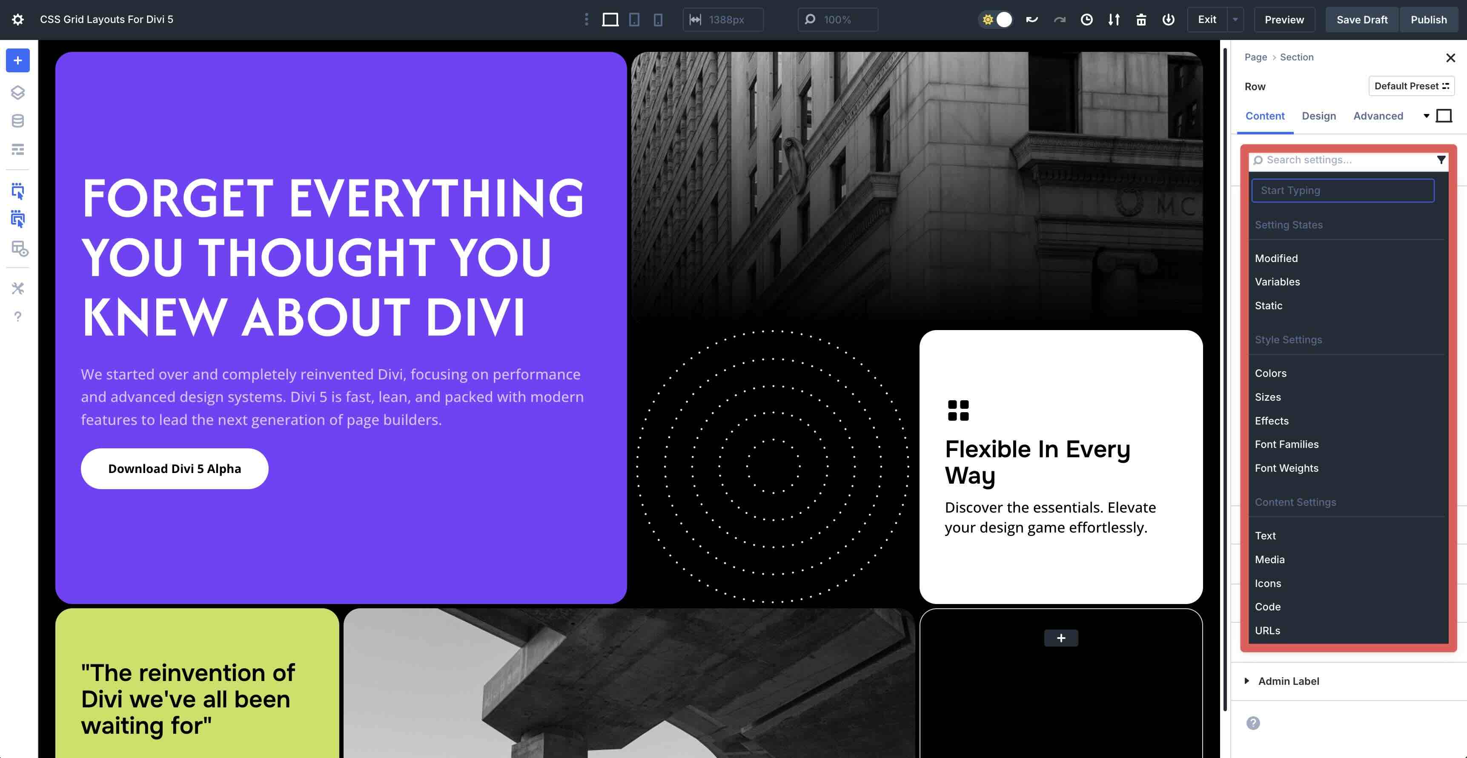Viewport: 1467px width, 758px height.
Task: Click the trash icon in the top toolbar
Action: tap(1141, 19)
